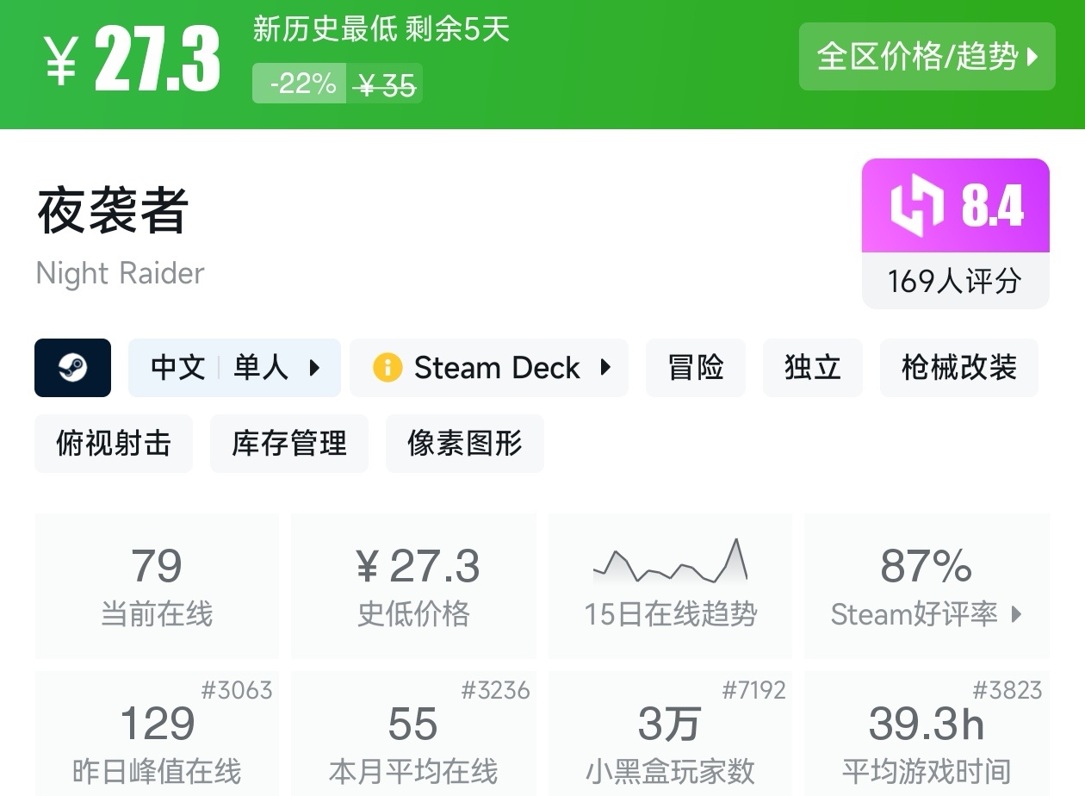Click the -22% discount badge
The image size is (1085, 796).
coord(300,84)
